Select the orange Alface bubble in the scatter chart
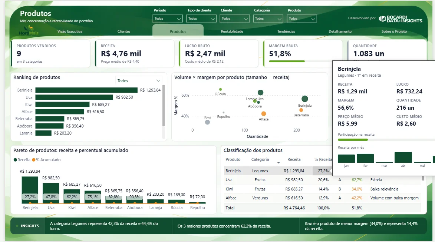The height and width of the screenshot is (242, 435). 264,114
